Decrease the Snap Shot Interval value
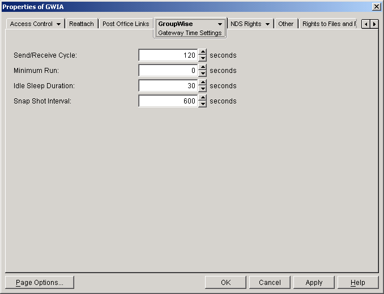This screenshot has height=294, width=384. pyautogui.click(x=203, y=104)
